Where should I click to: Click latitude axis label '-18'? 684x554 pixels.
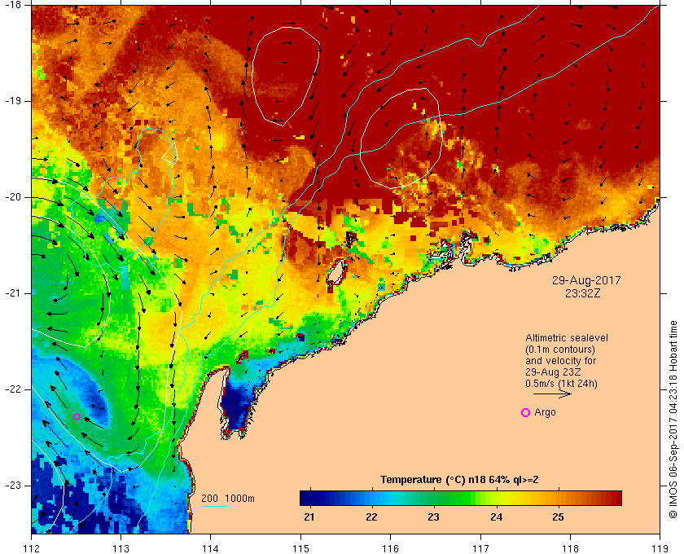[x=13, y=4]
